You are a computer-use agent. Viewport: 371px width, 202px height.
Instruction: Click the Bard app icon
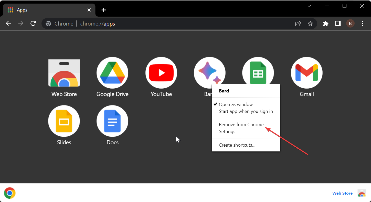click(x=210, y=73)
